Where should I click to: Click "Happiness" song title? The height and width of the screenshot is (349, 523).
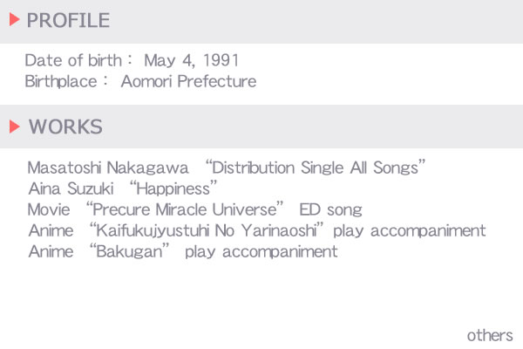pos(173,188)
